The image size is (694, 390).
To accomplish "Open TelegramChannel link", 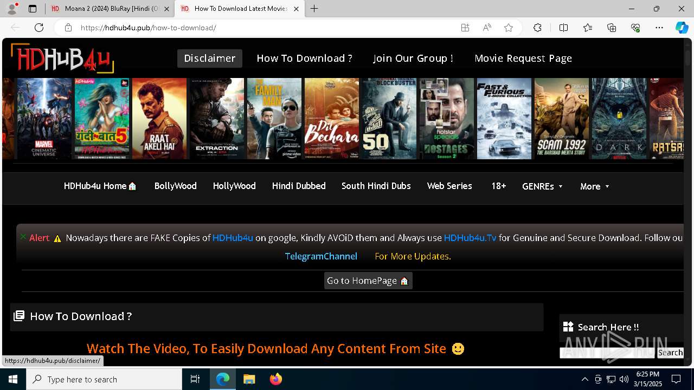I will [321, 256].
